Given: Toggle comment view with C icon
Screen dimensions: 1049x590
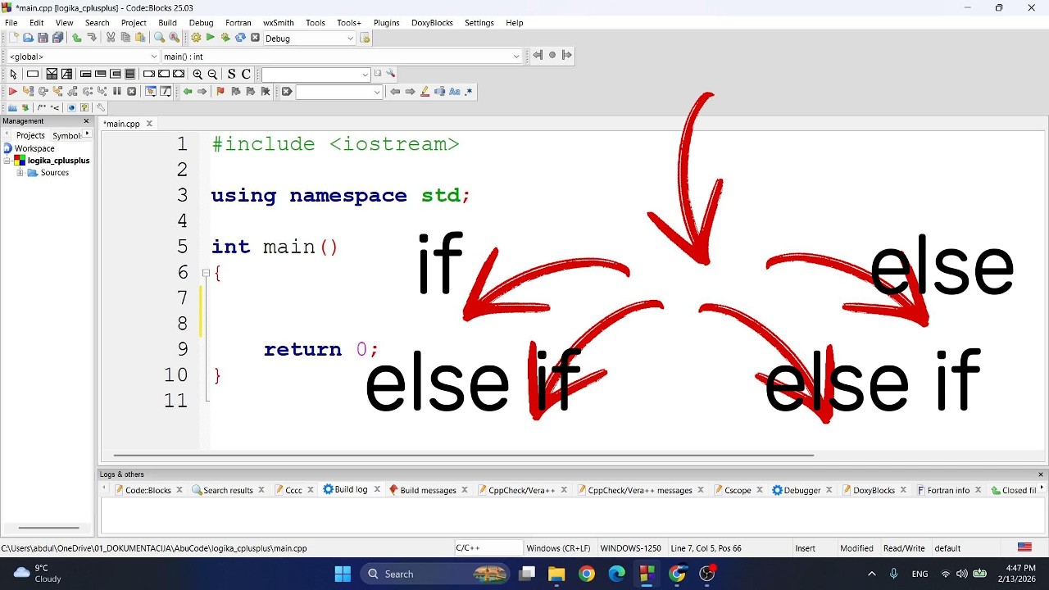Looking at the screenshot, I should [x=246, y=74].
